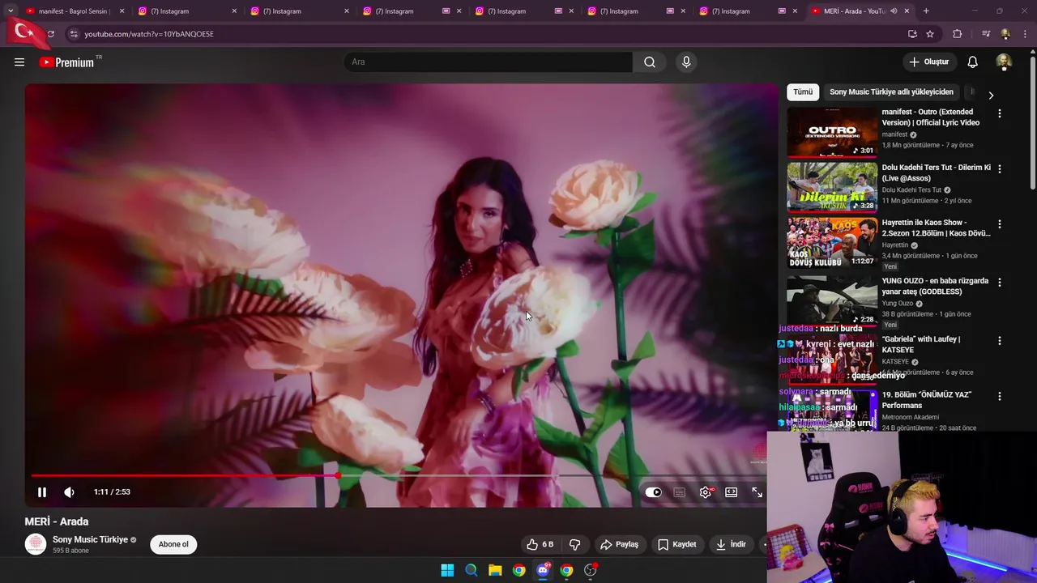Seek on the video progress bar
The width and height of the screenshot is (1037, 583).
click(402, 476)
